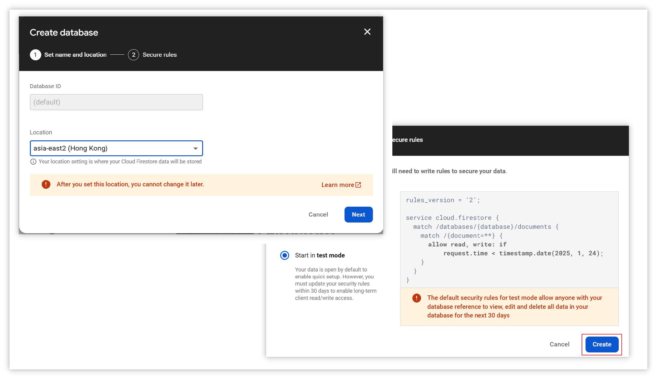Image resolution: width=657 pixels, height=379 pixels.
Task: Click the Start in test mode label
Action: [320, 255]
